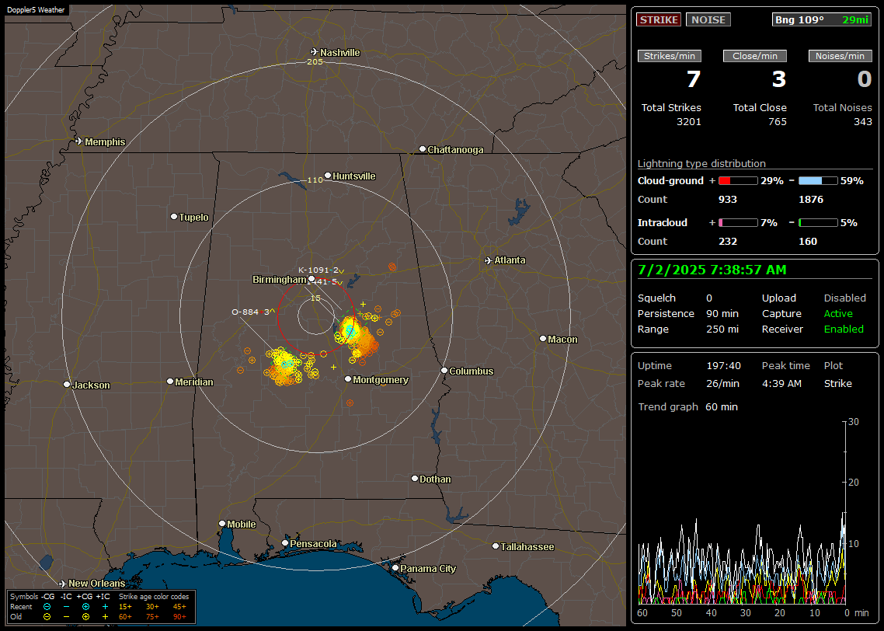Click the Mobile city marker

(x=223, y=523)
